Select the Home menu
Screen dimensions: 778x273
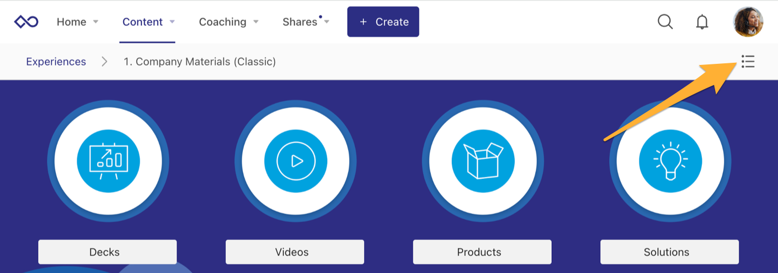pos(71,22)
